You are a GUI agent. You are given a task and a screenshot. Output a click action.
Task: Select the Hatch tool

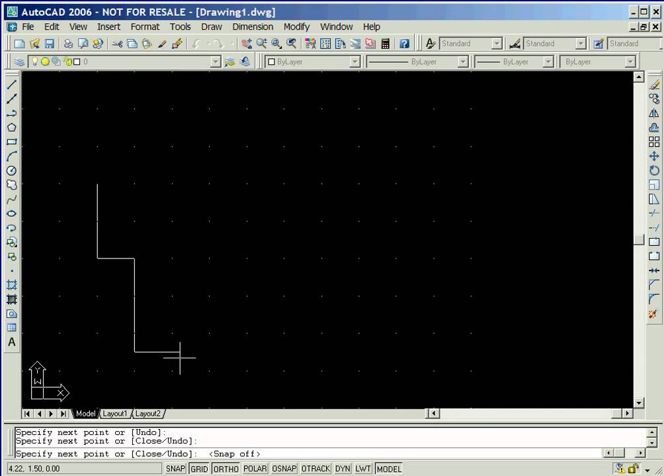coord(12,284)
